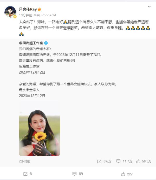Click the crown membership badge icon
The image size is (156, 180).
tap(40, 9)
